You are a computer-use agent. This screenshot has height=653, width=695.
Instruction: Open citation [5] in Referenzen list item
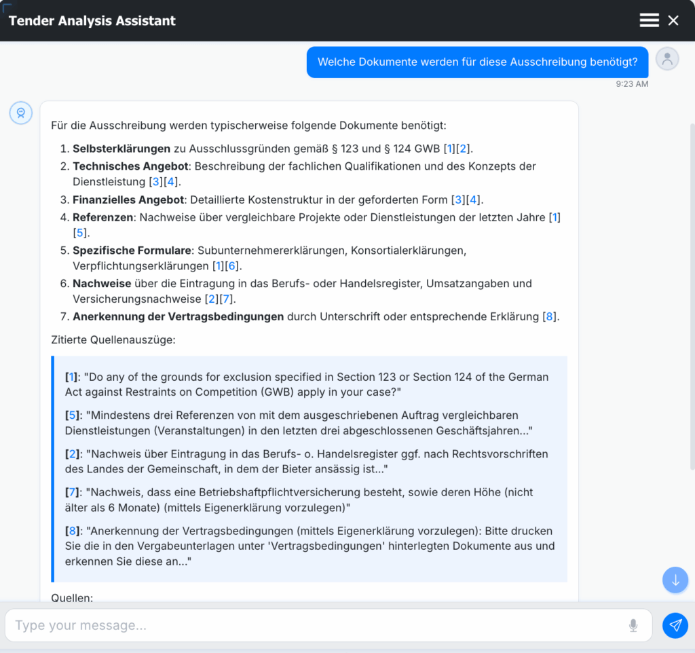(x=80, y=233)
